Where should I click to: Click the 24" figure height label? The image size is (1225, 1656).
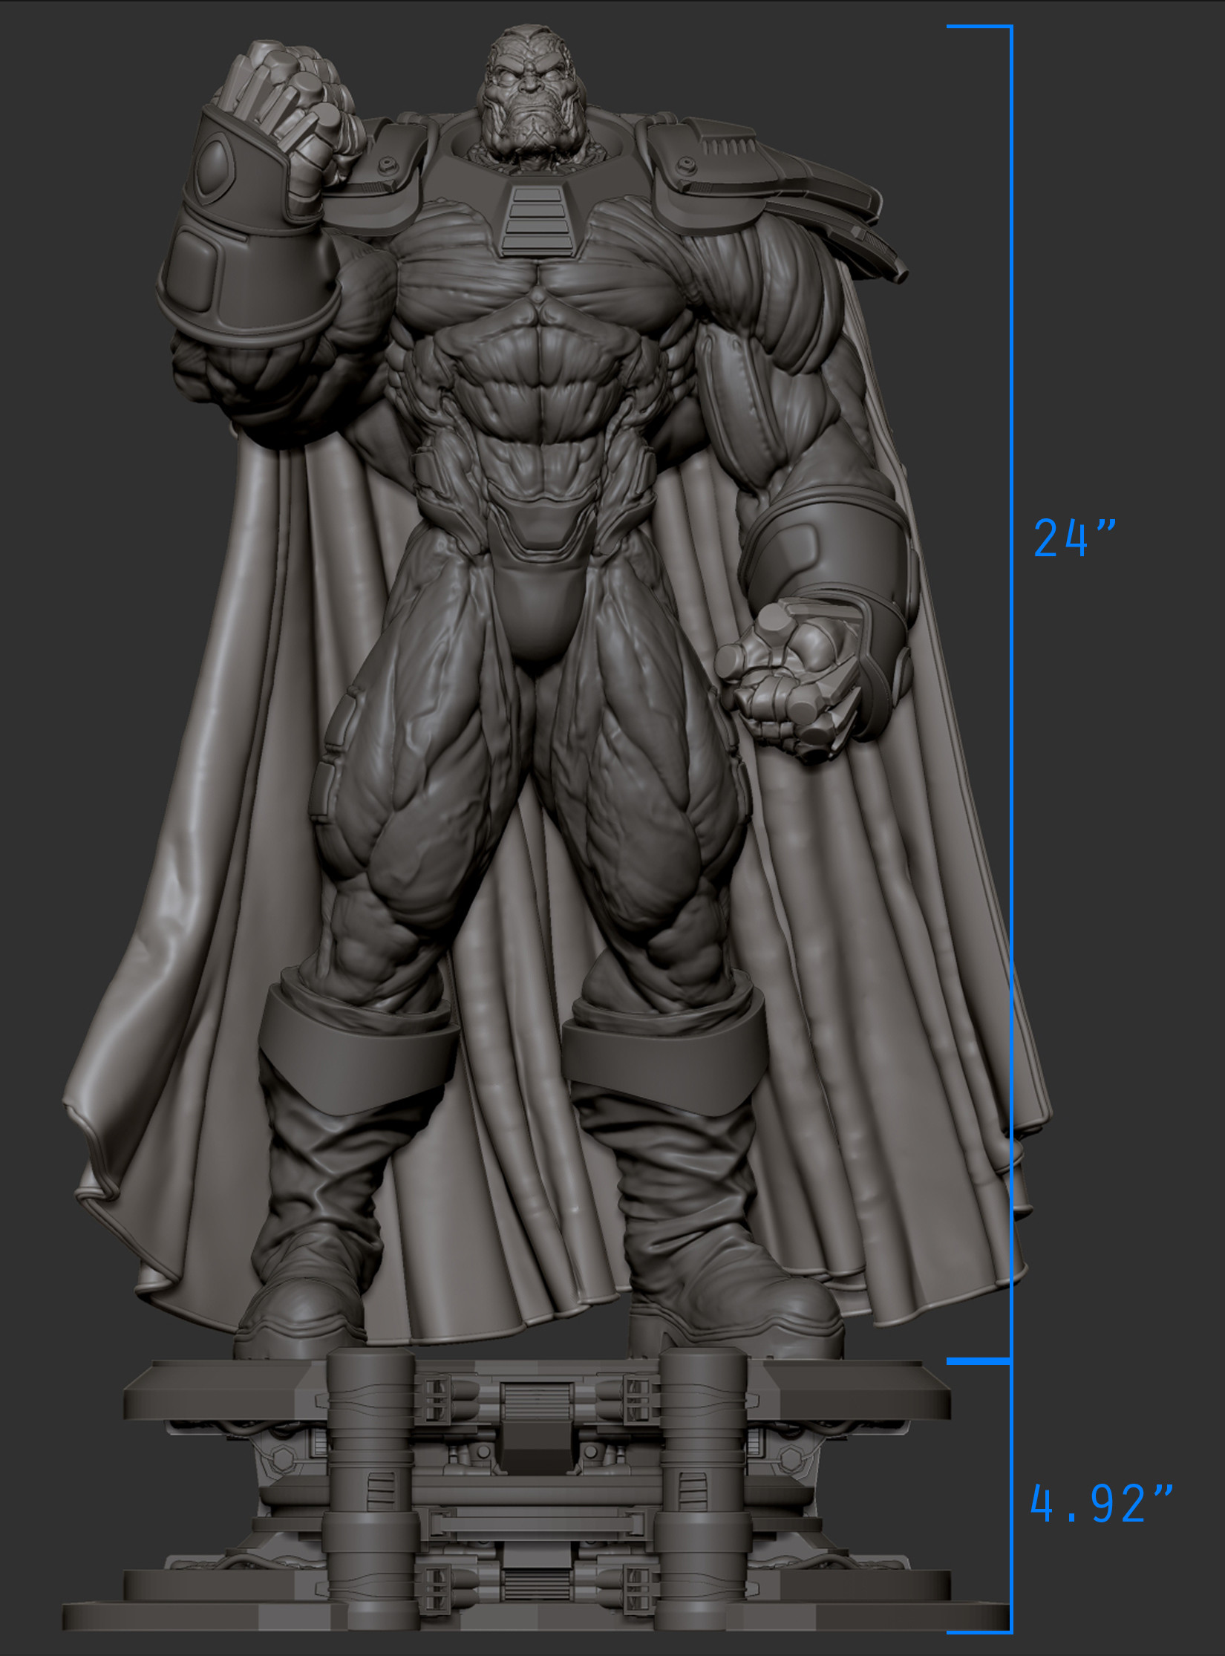(1074, 538)
